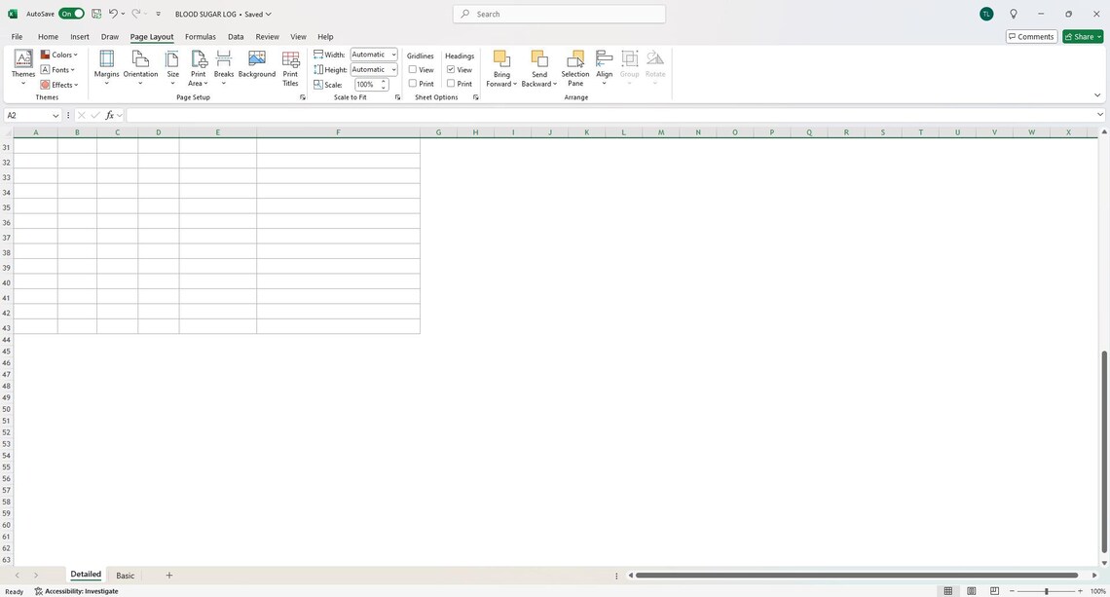
Task: Select the Basic sheet tab
Action: (125, 575)
